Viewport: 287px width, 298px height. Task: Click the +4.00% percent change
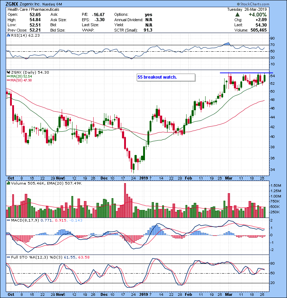point(258,15)
